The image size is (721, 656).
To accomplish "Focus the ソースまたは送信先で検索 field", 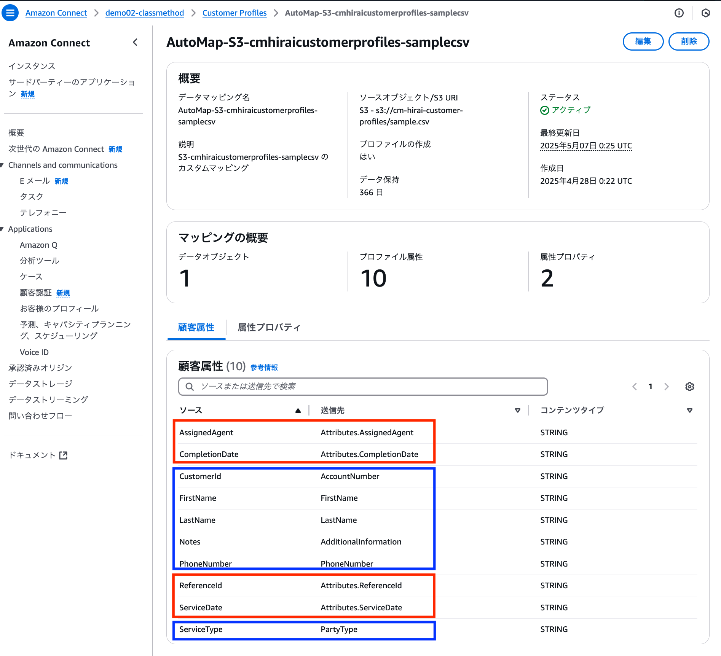I will pyautogui.click(x=363, y=387).
